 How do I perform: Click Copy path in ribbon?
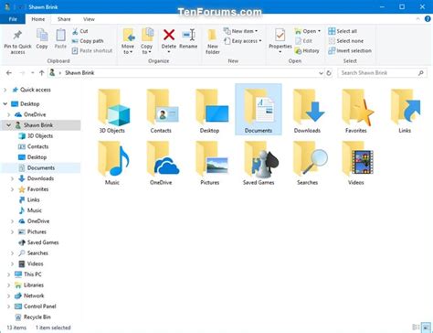[88, 41]
